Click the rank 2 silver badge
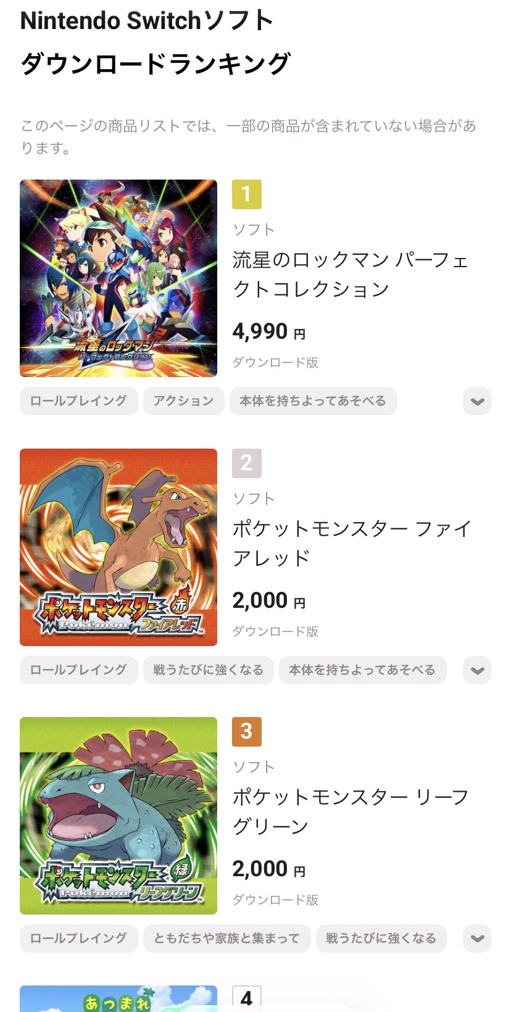The width and height of the screenshot is (511, 1012). (x=247, y=463)
